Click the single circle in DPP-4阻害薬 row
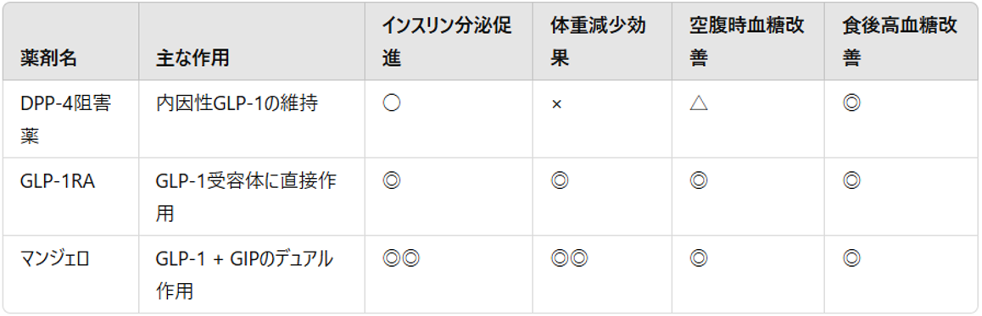Image resolution: width=982 pixels, height=316 pixels. click(x=391, y=103)
